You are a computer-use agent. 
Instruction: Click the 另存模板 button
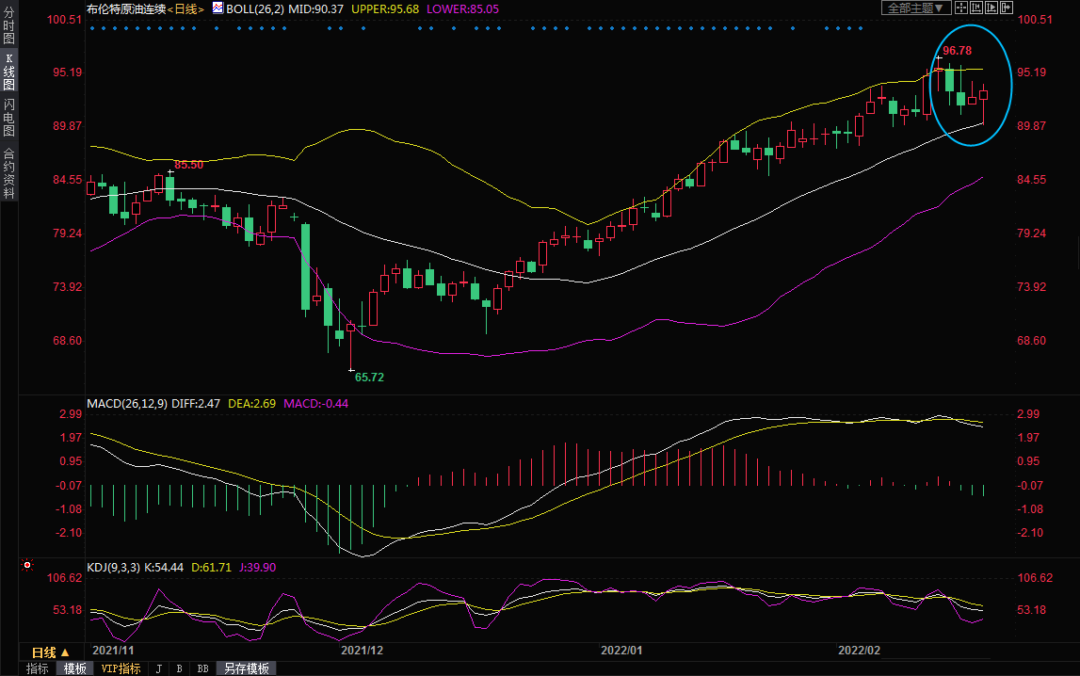coord(247,668)
